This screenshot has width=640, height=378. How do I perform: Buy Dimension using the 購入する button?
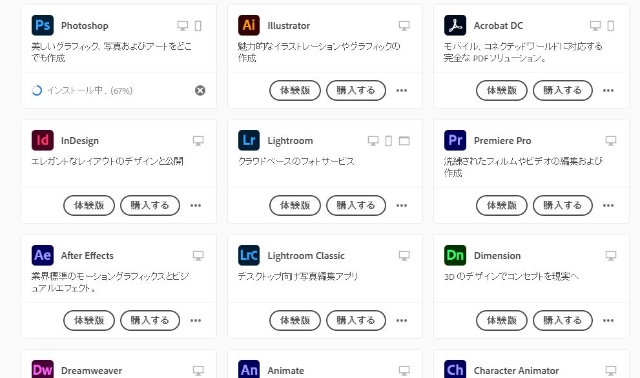tap(563, 320)
